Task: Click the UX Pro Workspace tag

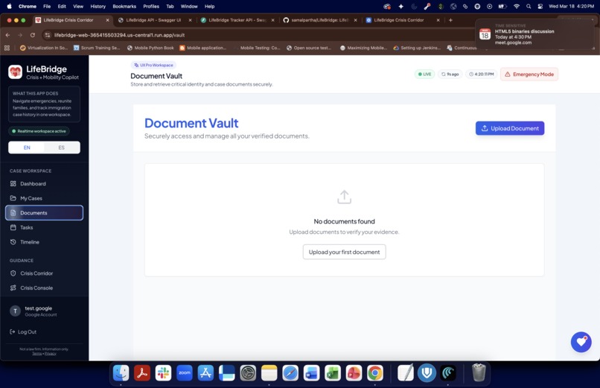Action: tap(153, 65)
